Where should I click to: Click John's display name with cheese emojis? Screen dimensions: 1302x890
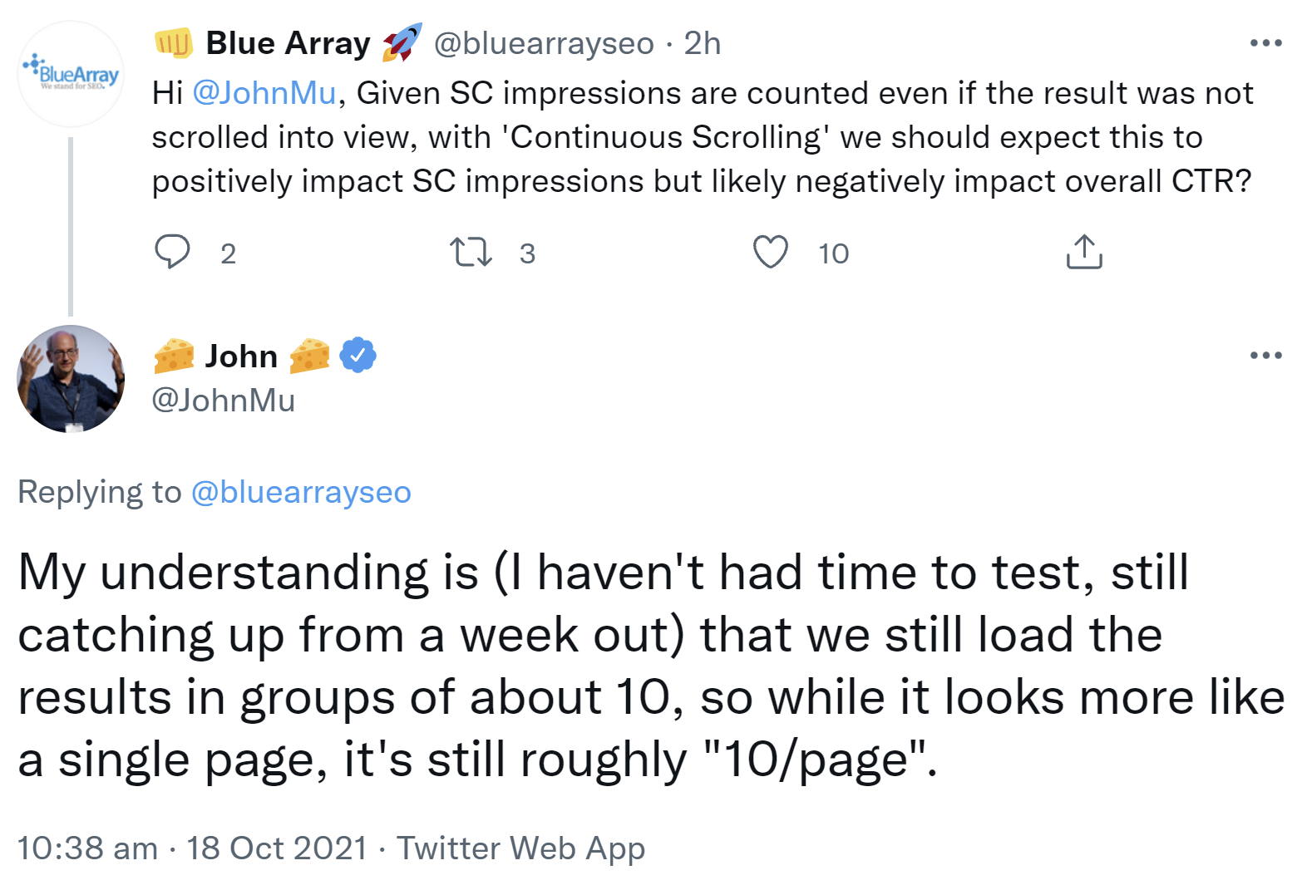tap(241, 356)
